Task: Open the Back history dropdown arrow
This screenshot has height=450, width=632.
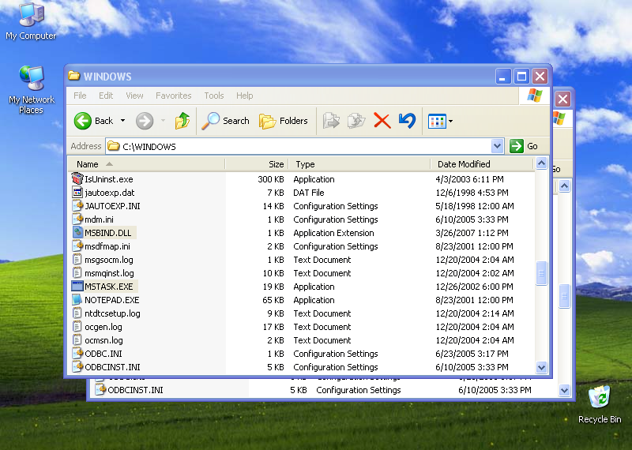Action: 122,121
